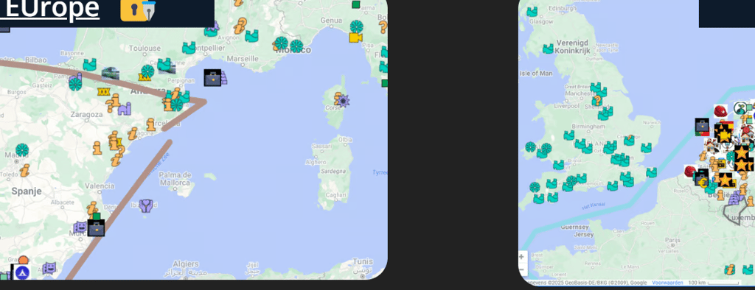755x290 pixels.
Task: Click the purple spiky marker on Corsica
Action: [x=343, y=101]
